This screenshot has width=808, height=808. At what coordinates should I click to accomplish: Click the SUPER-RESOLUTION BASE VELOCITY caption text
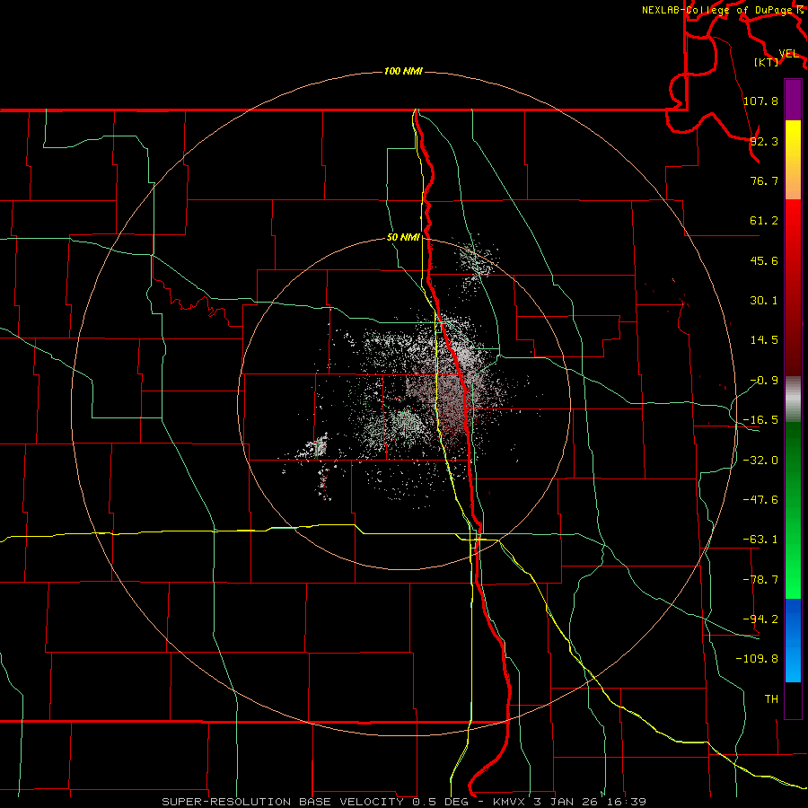click(x=285, y=802)
